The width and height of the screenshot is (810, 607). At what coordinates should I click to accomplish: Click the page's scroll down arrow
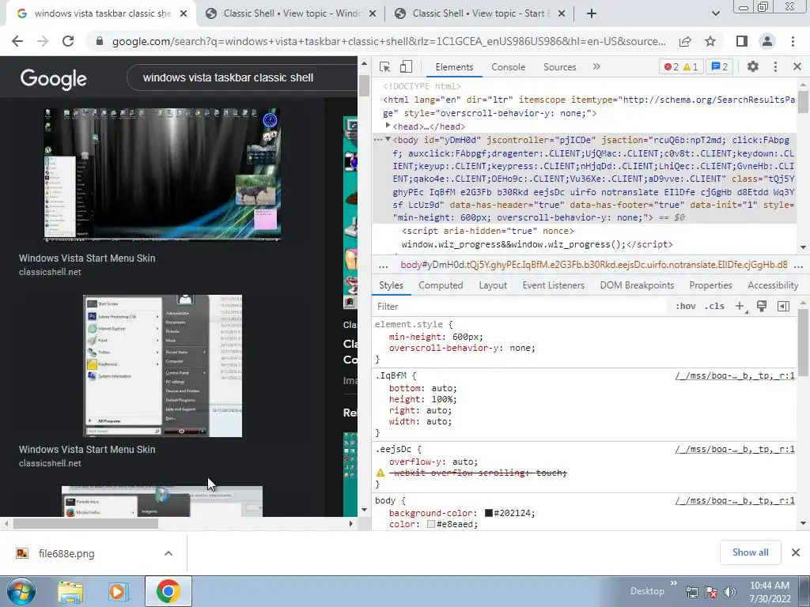click(x=364, y=510)
